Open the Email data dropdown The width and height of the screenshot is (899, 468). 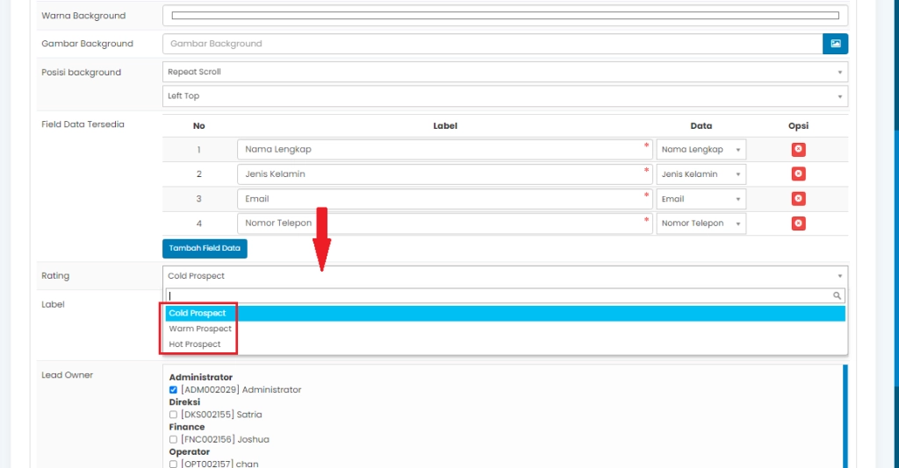701,199
